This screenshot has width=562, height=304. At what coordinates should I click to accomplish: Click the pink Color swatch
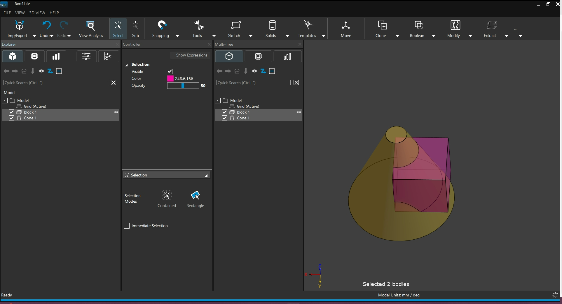coord(170,79)
